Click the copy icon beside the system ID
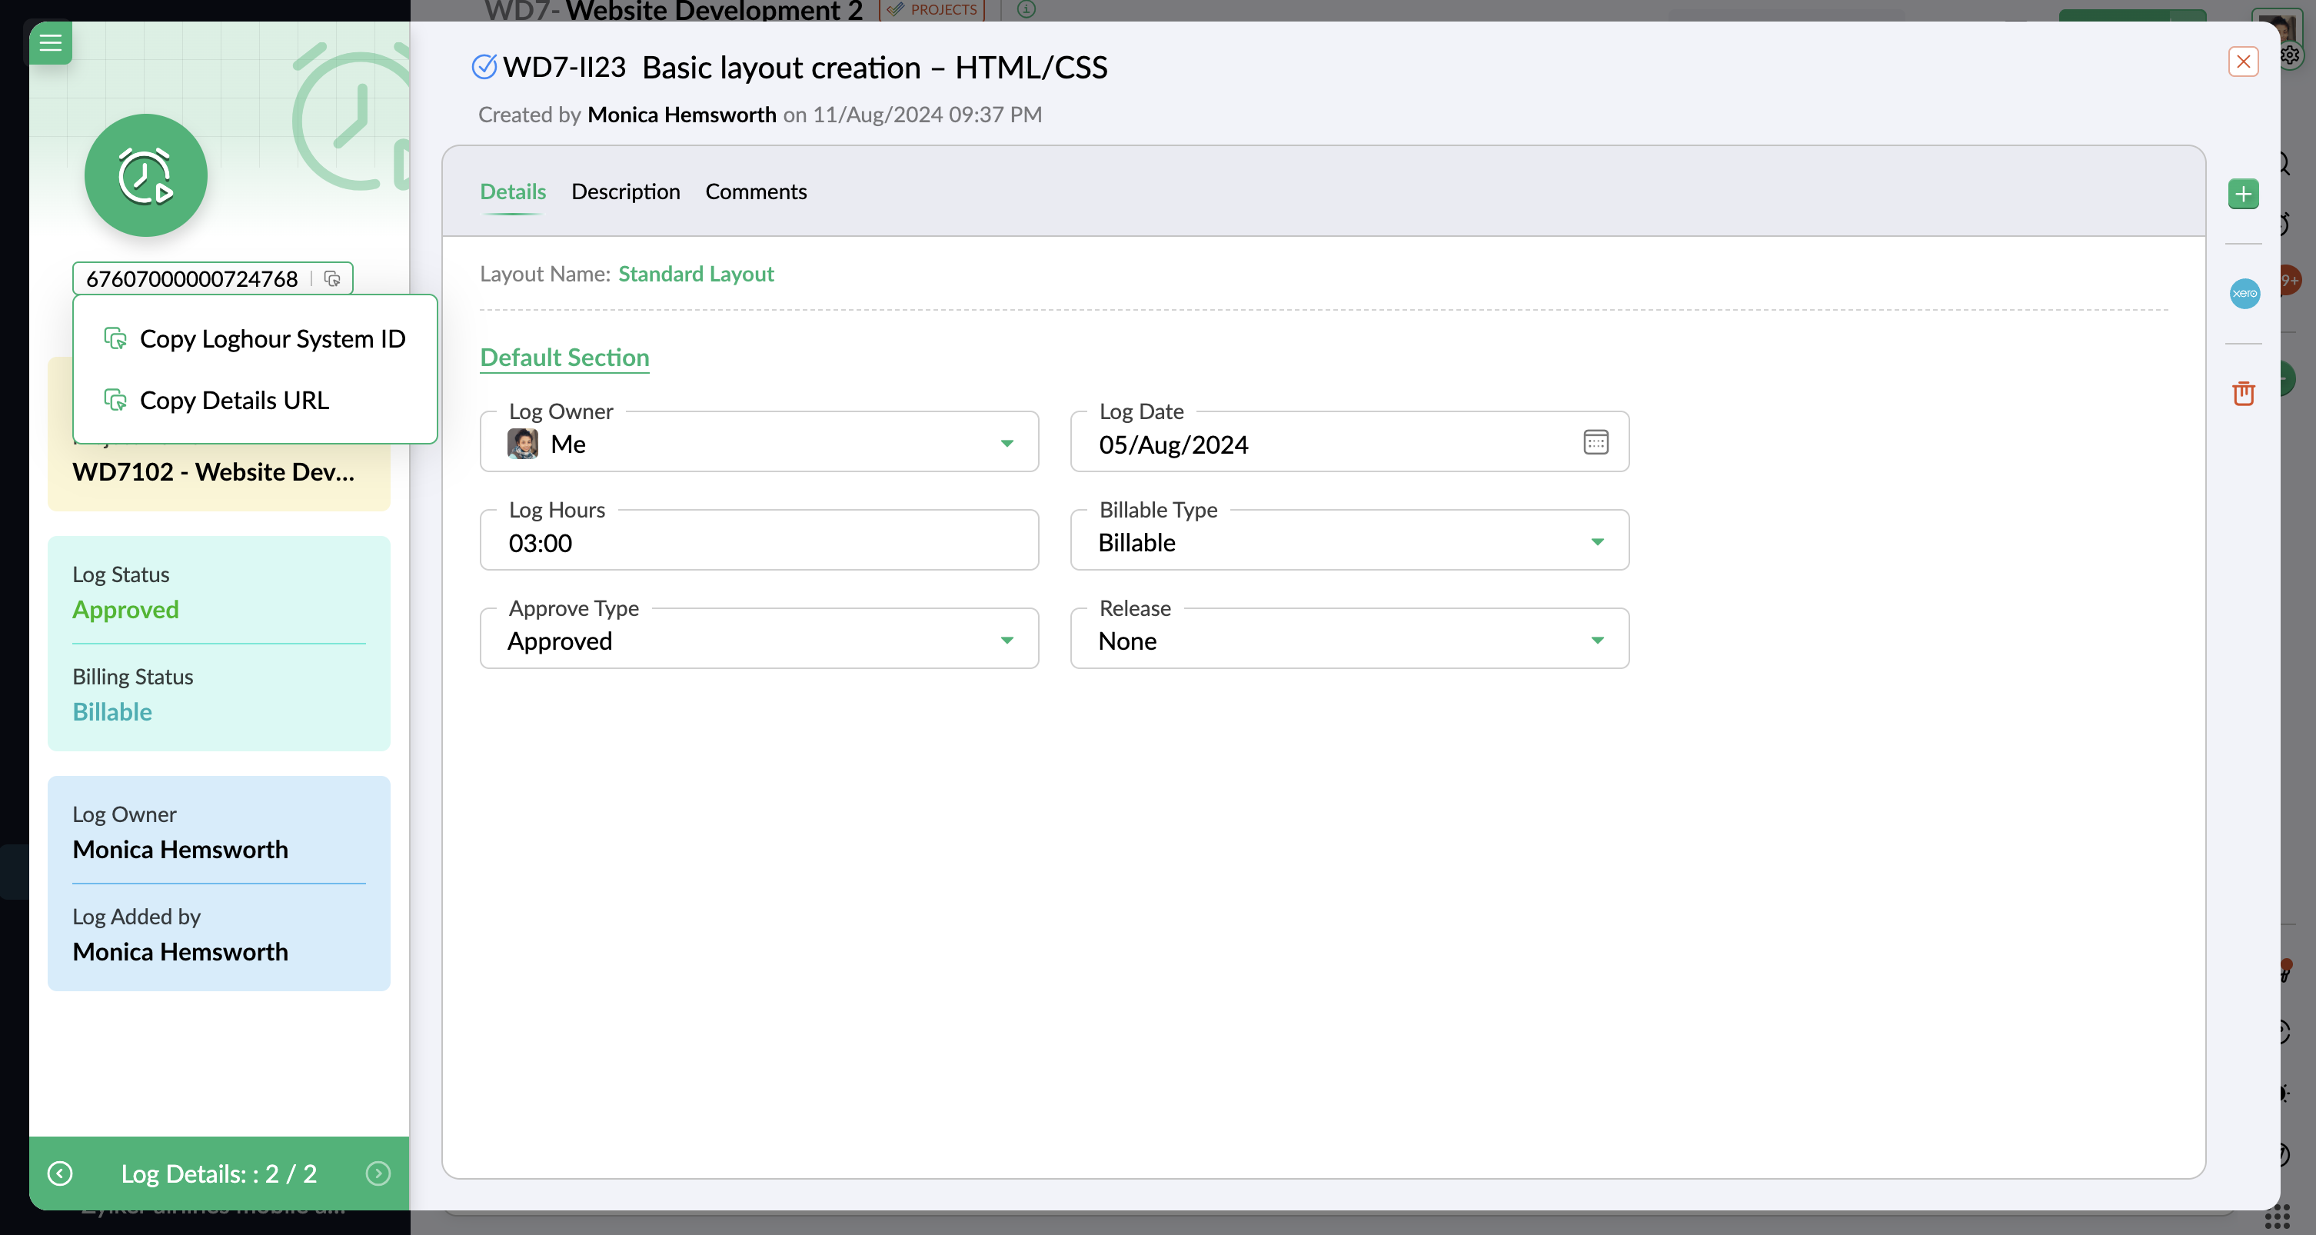Image resolution: width=2316 pixels, height=1235 pixels. (x=331, y=278)
